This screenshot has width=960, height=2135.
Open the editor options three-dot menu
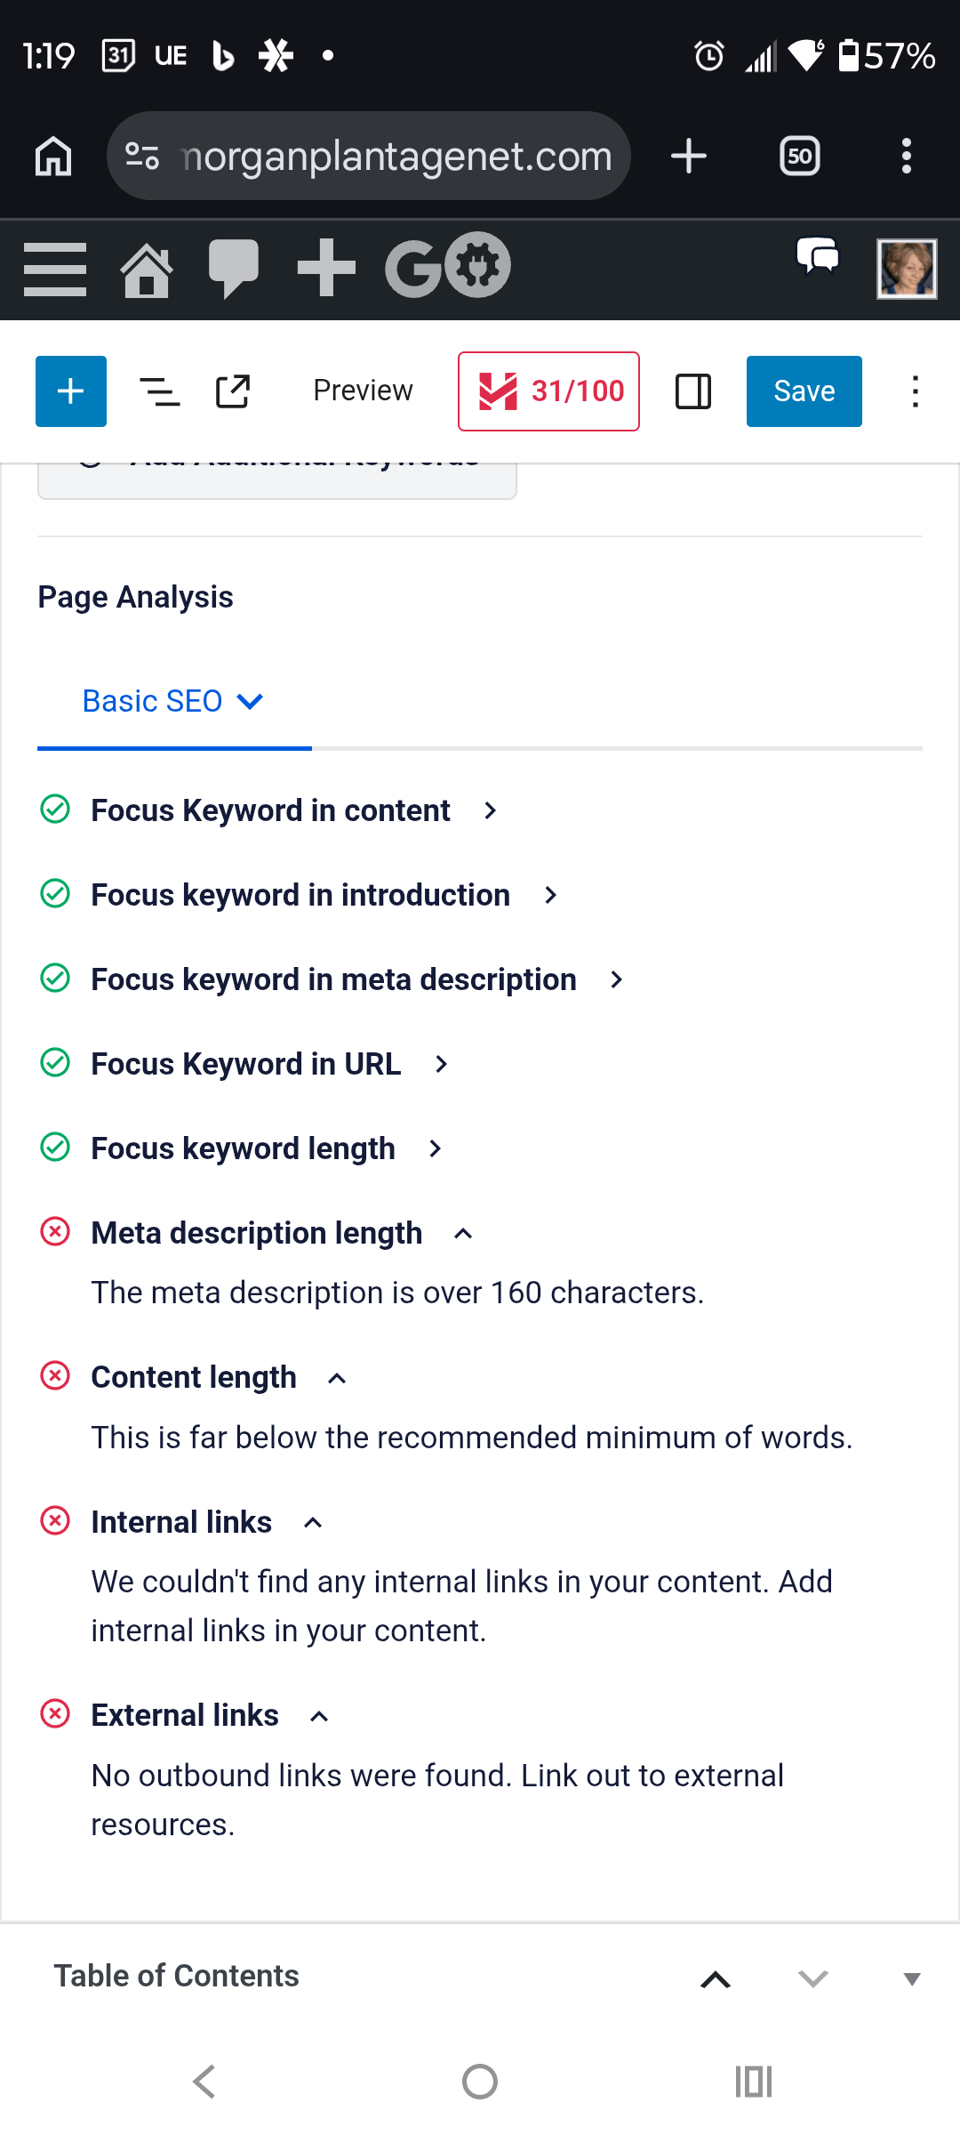[x=915, y=391]
